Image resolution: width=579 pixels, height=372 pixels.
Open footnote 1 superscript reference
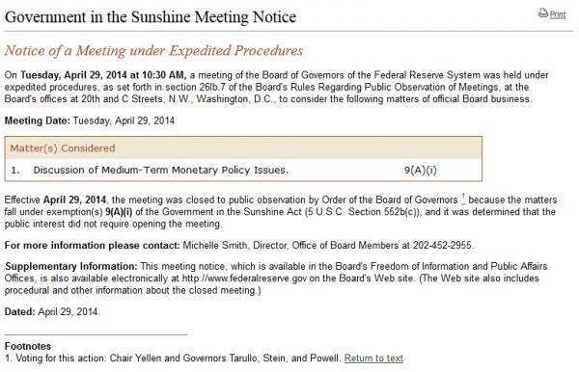point(463,199)
